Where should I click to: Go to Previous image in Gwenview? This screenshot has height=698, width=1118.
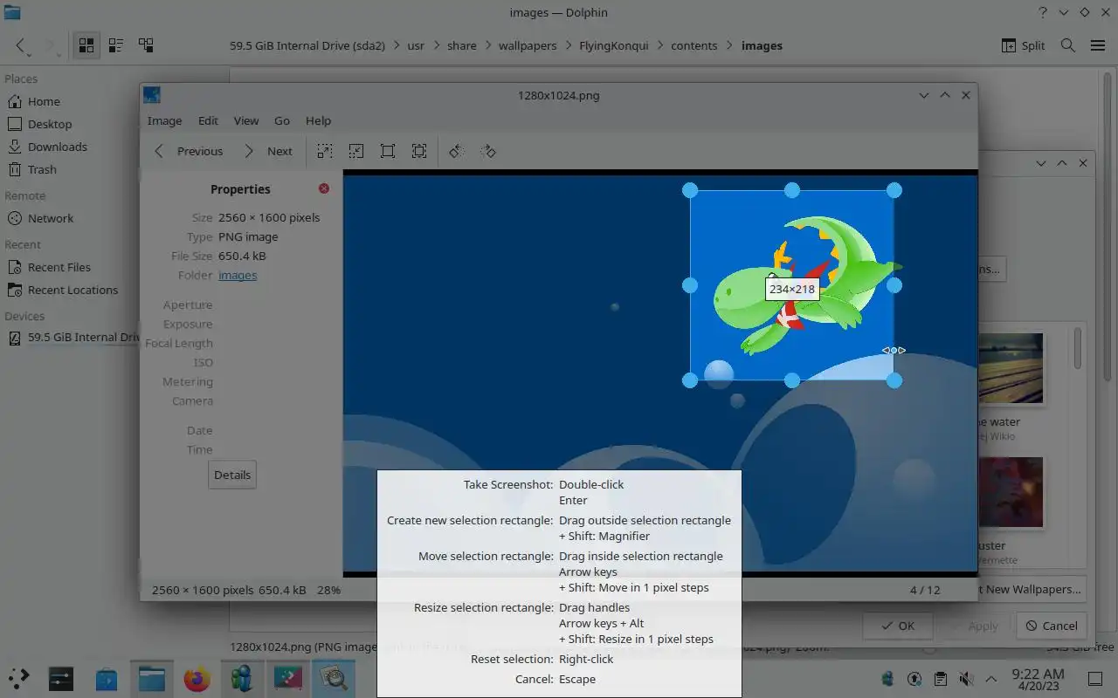click(x=189, y=151)
